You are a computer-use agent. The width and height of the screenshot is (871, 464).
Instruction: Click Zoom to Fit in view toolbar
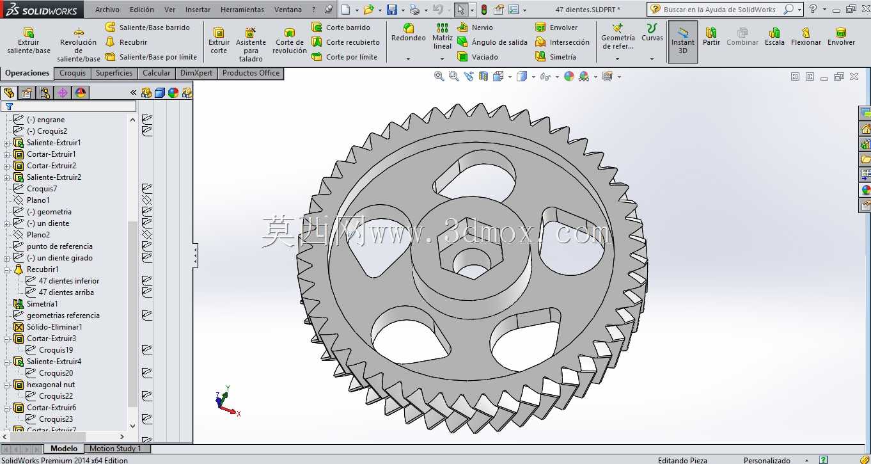(439, 76)
